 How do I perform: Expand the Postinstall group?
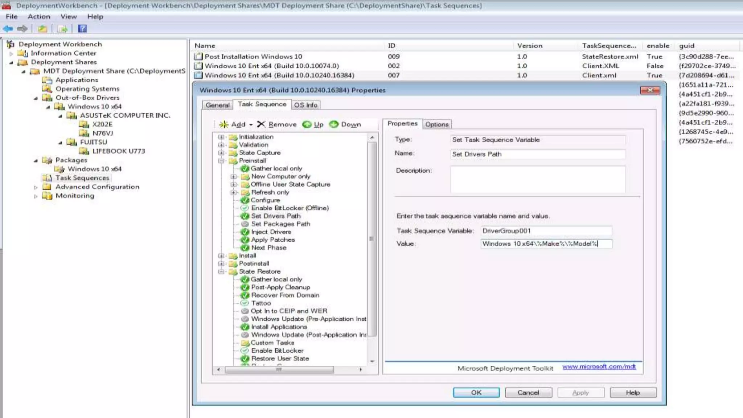click(x=221, y=264)
